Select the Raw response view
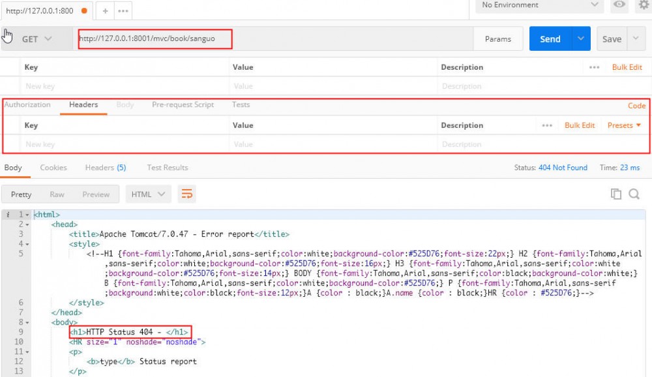The image size is (652, 377). [x=57, y=194]
